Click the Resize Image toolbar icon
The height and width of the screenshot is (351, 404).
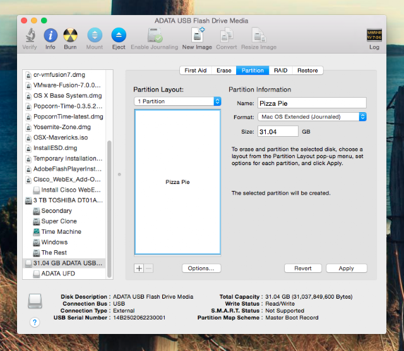click(259, 35)
